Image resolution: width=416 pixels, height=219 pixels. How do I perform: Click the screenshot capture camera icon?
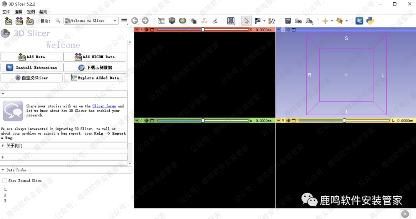tap(288, 21)
